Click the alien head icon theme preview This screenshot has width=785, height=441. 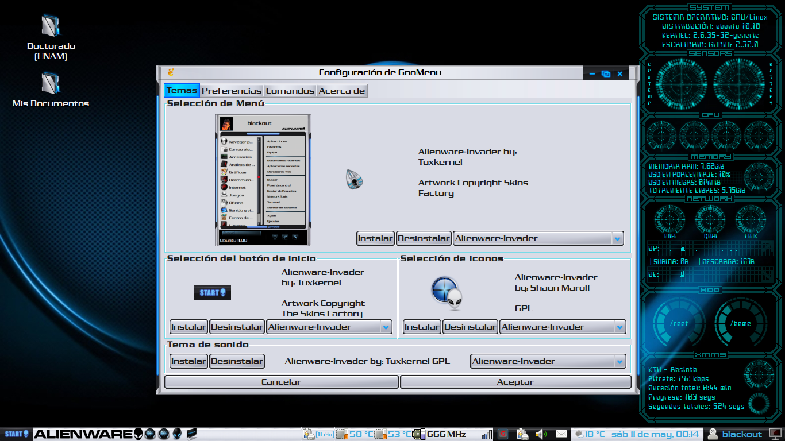(x=447, y=293)
